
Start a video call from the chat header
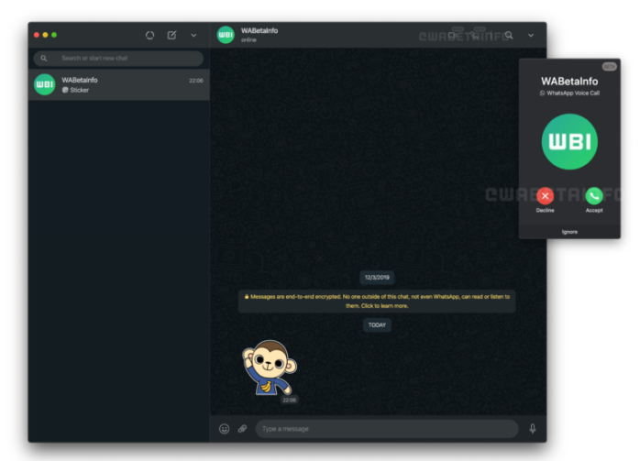click(x=452, y=36)
